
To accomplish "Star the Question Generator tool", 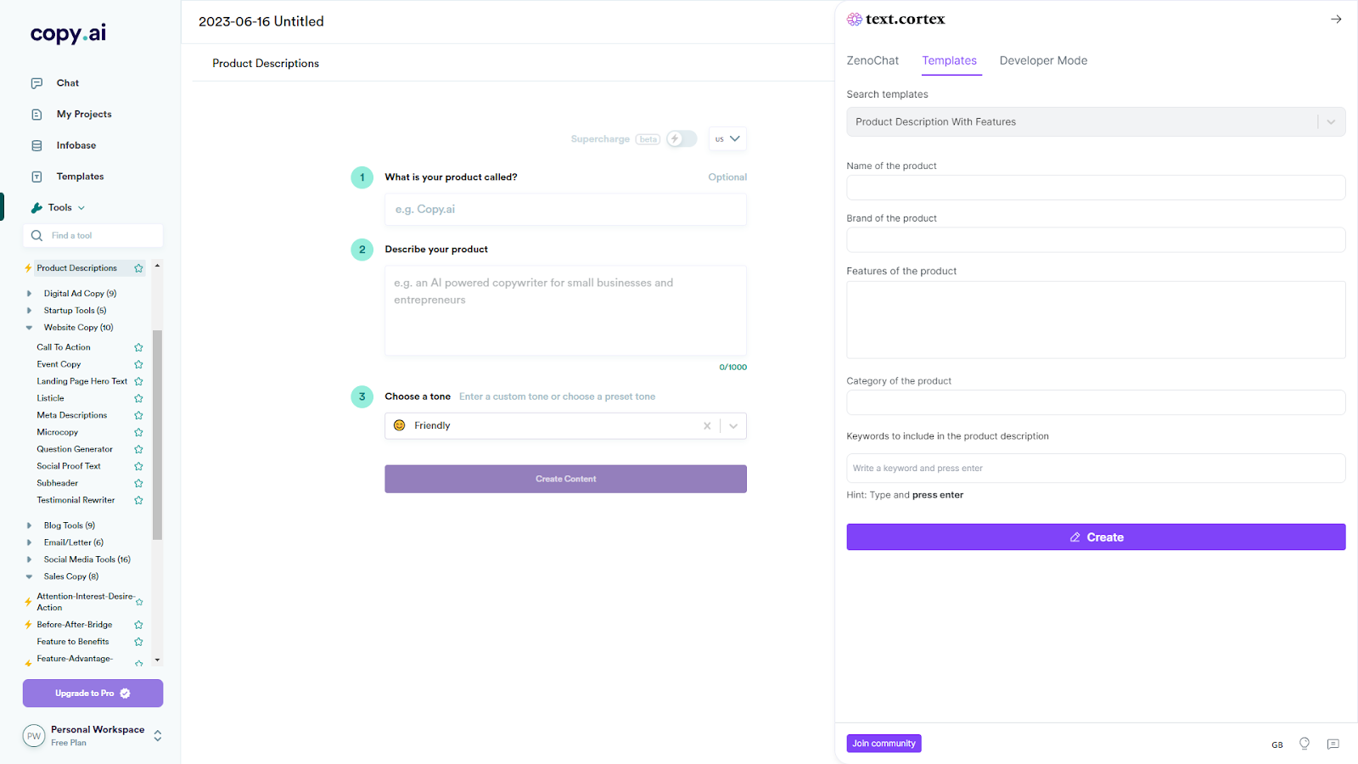I will point(138,449).
